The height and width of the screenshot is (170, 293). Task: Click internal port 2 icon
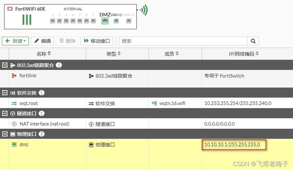pyautogui.click(x=60, y=21)
